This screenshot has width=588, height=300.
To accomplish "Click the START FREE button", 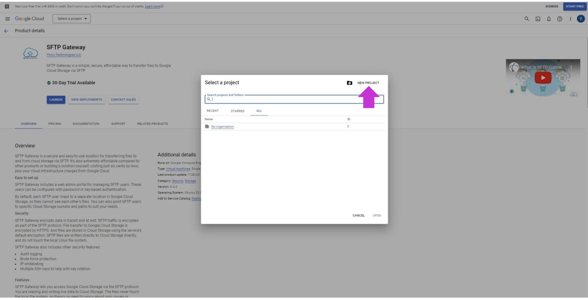I will pos(575,6).
